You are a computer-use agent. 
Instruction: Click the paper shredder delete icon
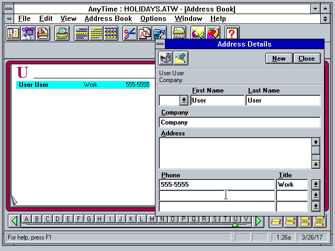[178, 33]
